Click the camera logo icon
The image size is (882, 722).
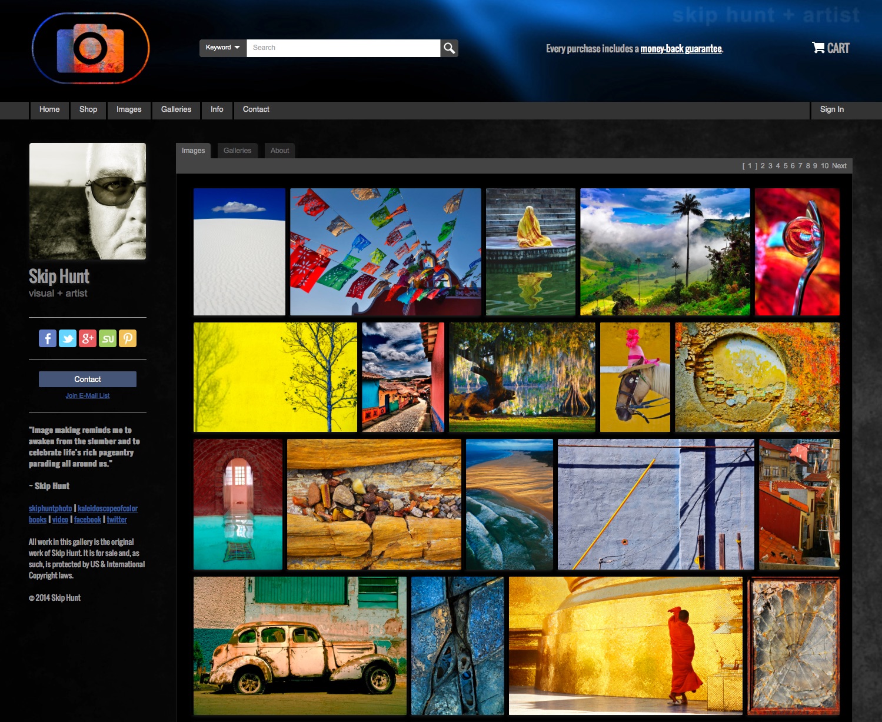pos(91,48)
